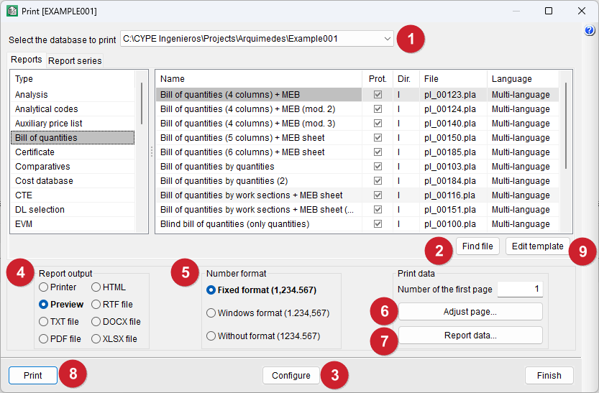Select Analytical codes type
The width and height of the screenshot is (599, 393).
pyautogui.click(x=73, y=109)
